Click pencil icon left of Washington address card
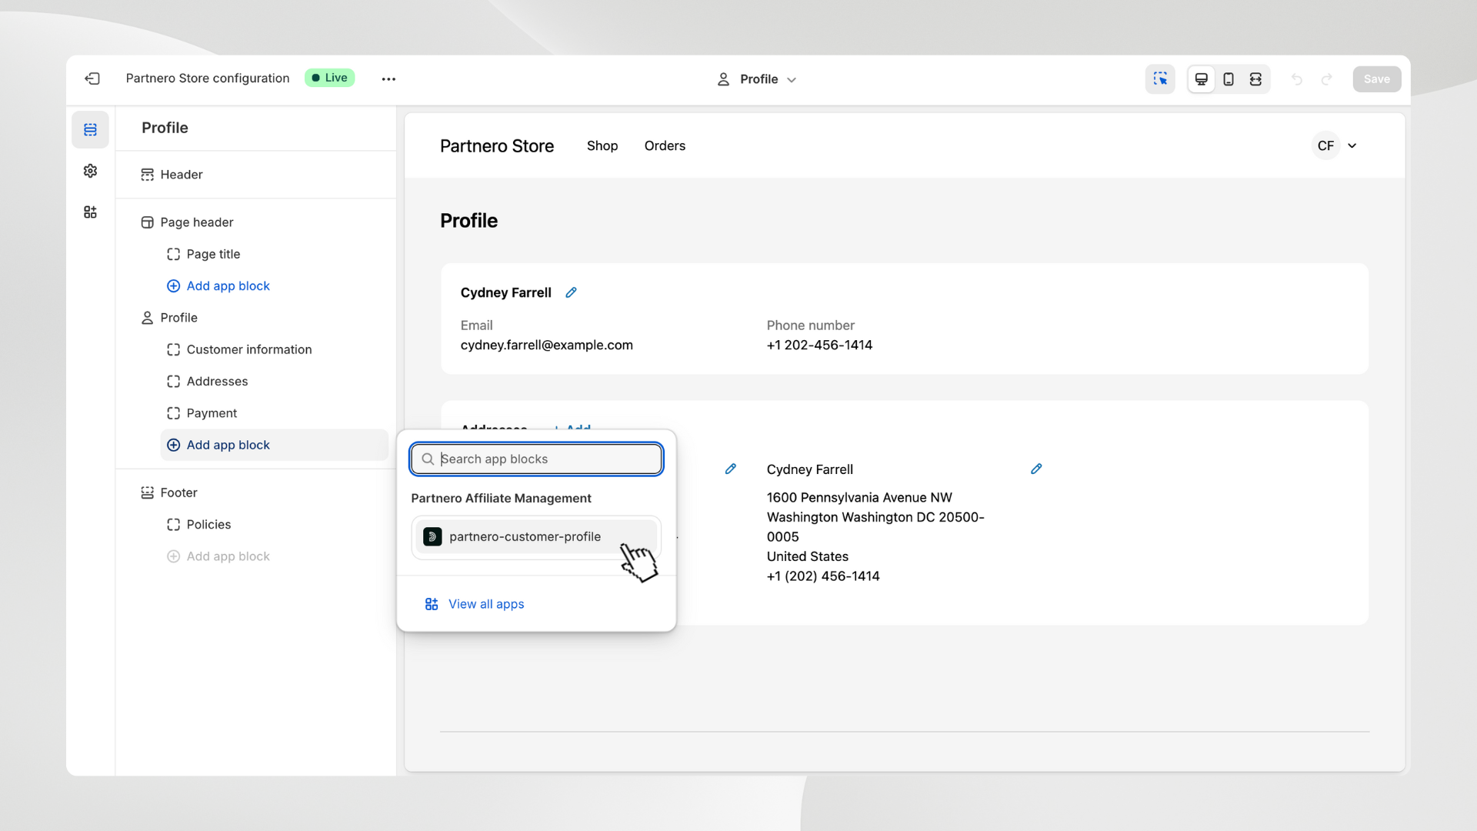Screen dimensions: 1477x831 tap(731, 469)
